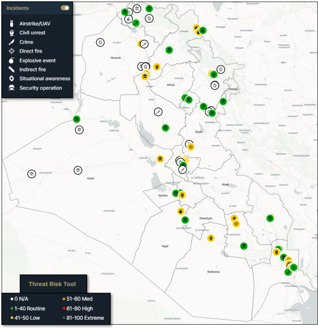Image resolution: width=318 pixels, height=329 pixels.
Task: Open the situational awareness marker above Halabja label
Action: click(x=215, y=85)
